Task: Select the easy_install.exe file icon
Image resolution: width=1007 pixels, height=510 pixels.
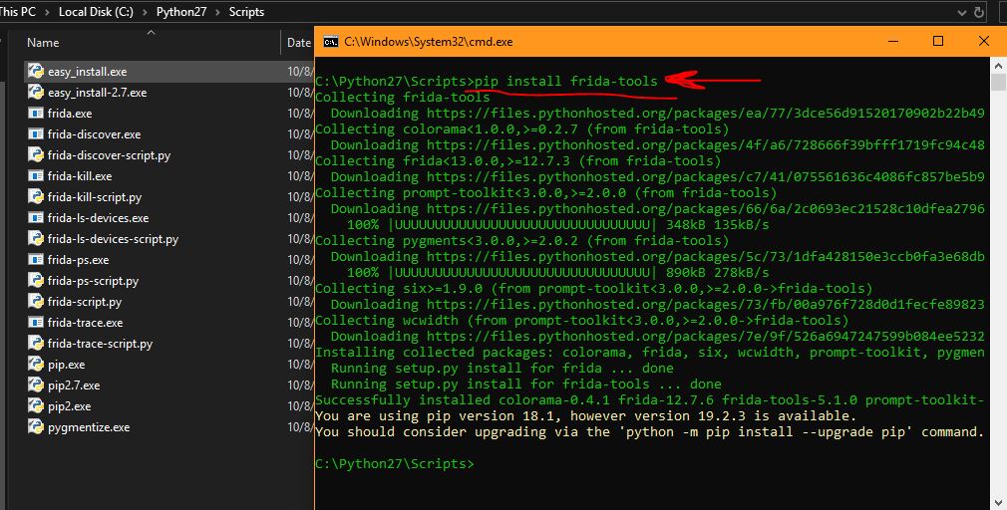Action: [x=36, y=71]
